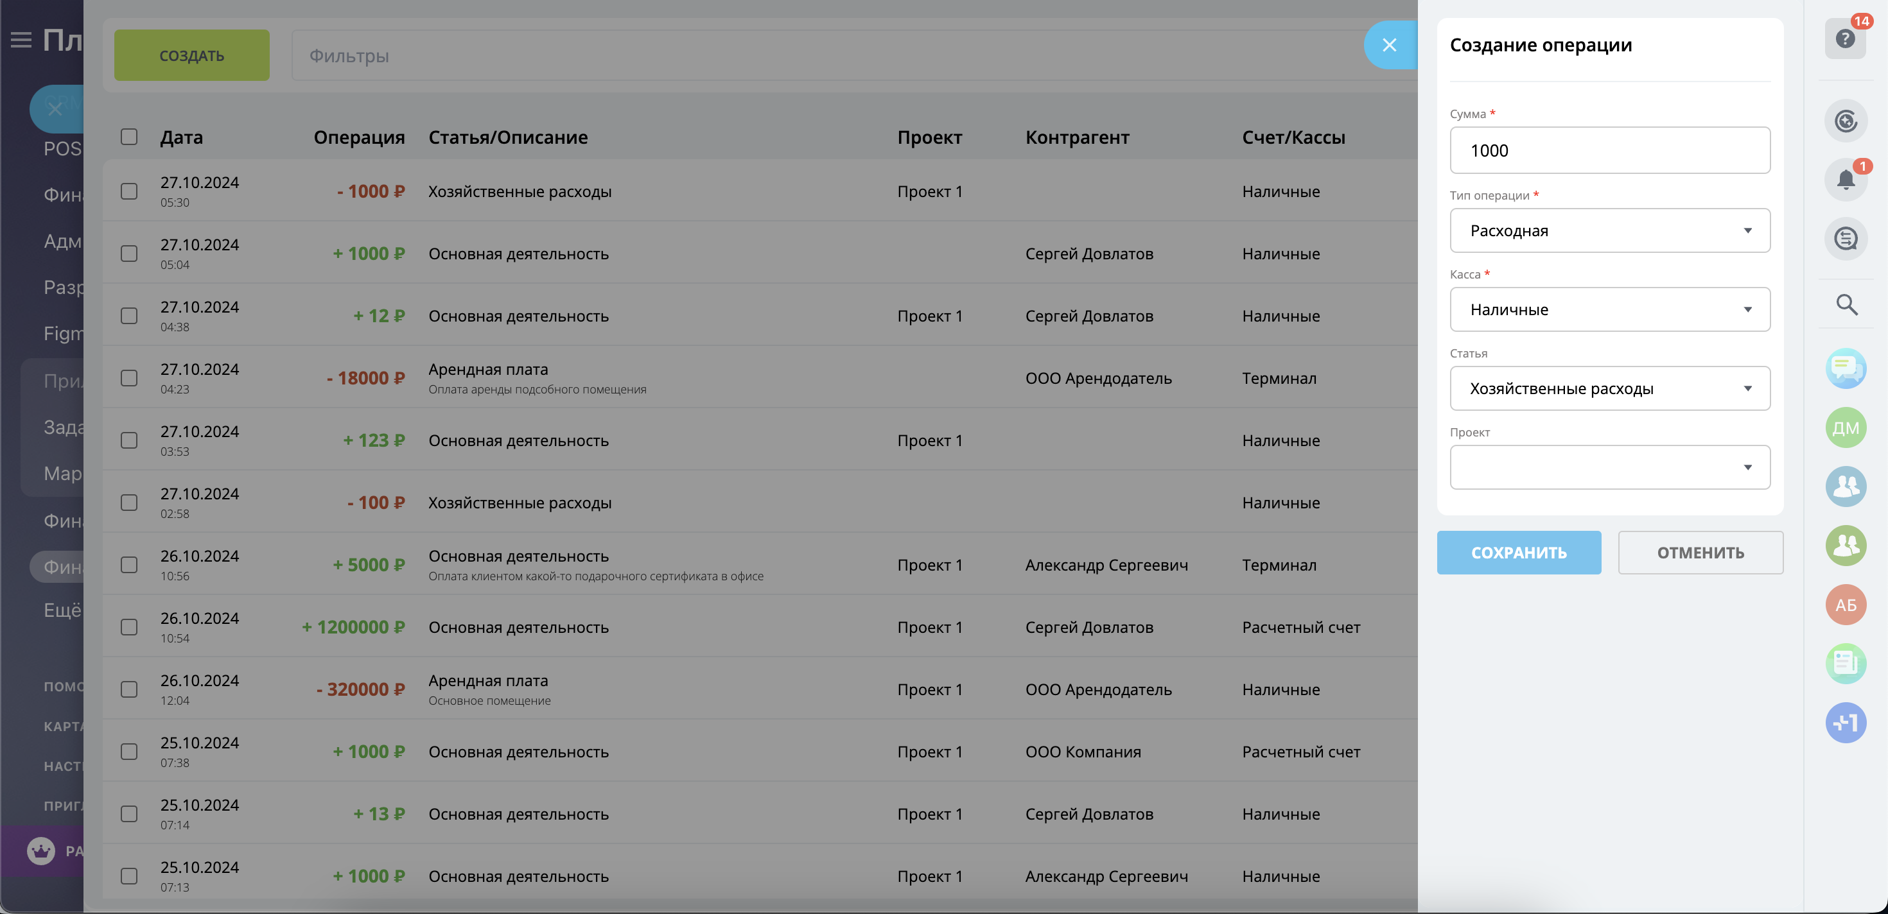The width and height of the screenshot is (1888, 914).
Task: Check the row for -18000 ₽ Арендная плата
Action: (x=129, y=378)
